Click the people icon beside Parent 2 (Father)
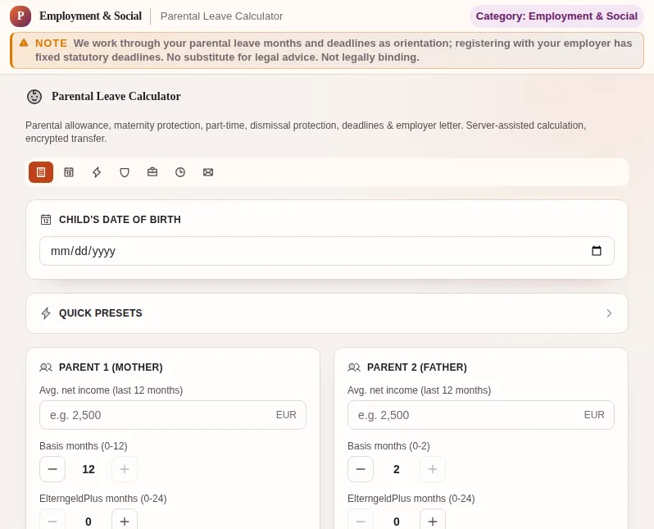Screen dimensions: 654x529 pyautogui.click(x=354, y=367)
